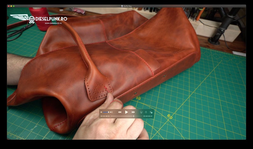Click the document proxy icon in the title bar
Viewport: 253px width, 149px height.
(x=122, y=6)
